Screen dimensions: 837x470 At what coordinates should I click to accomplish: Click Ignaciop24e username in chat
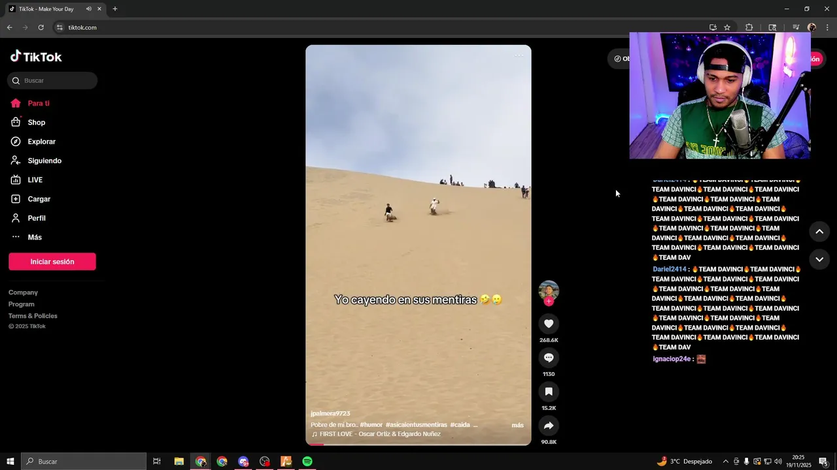pyautogui.click(x=672, y=359)
